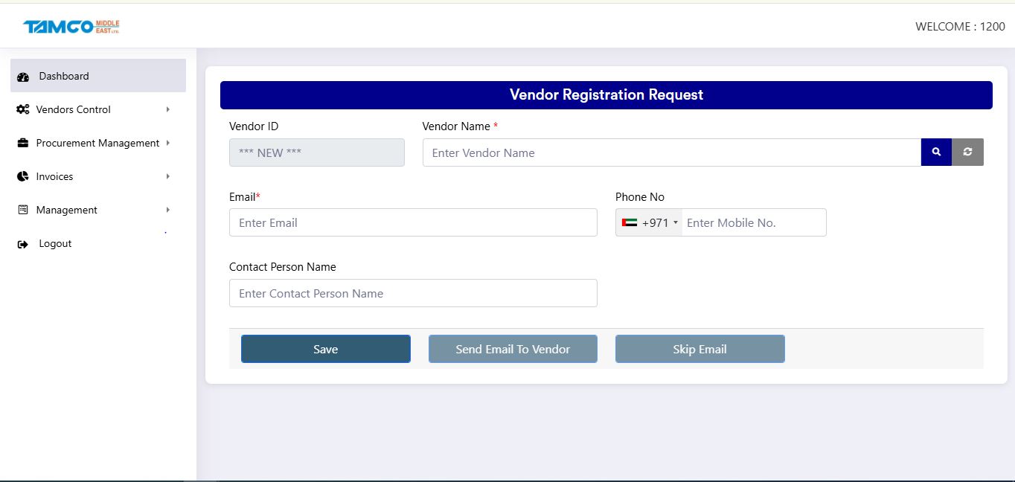Viewport: 1015px width, 482px height.
Task: Click the TAMCO Middle East logo
Action: 71,25
